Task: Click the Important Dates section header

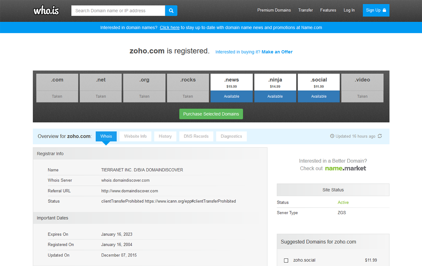Action: click(150, 218)
